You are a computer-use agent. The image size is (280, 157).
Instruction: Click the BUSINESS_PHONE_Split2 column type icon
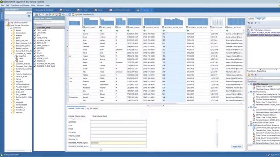[187, 27]
